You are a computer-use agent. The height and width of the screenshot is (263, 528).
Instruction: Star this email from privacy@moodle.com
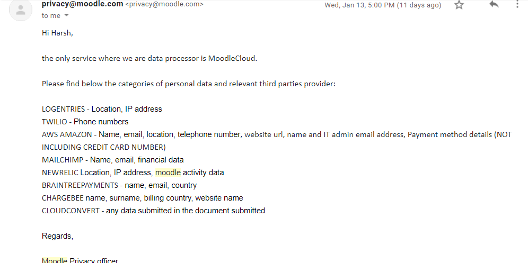click(x=459, y=5)
